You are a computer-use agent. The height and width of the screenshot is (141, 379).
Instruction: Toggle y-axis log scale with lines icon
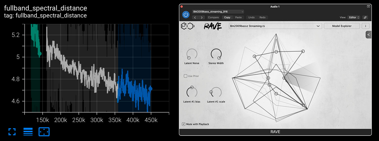click(x=28, y=132)
